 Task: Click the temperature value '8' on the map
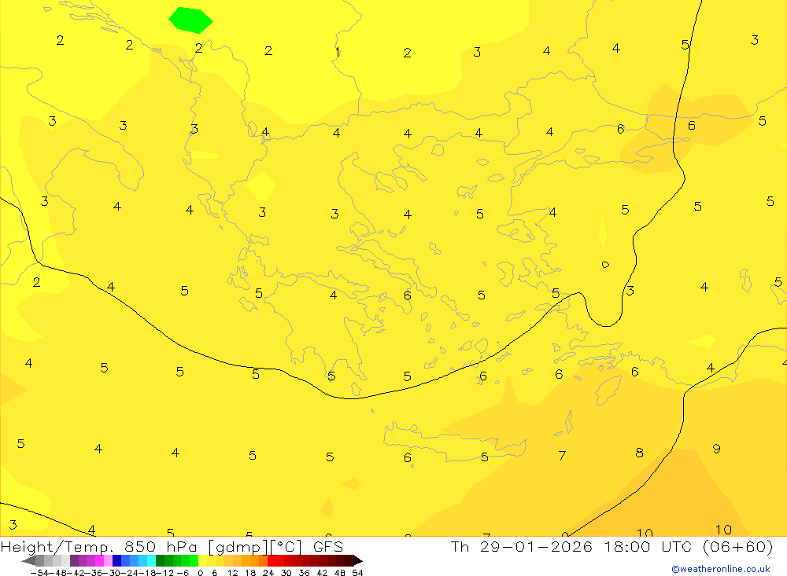(x=639, y=453)
